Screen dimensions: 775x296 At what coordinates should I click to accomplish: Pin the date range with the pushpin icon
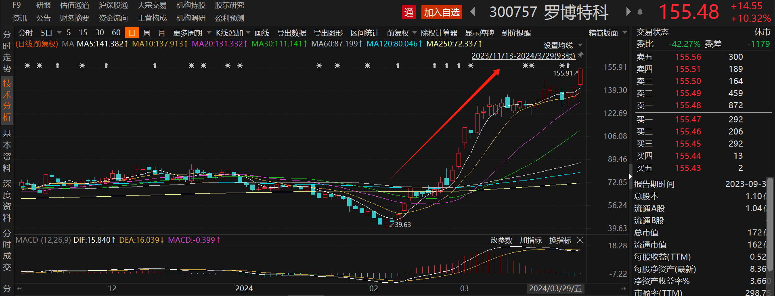580,55
